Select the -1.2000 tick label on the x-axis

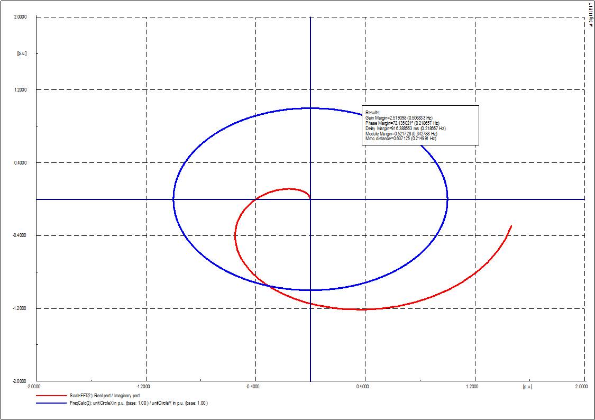[144, 387]
